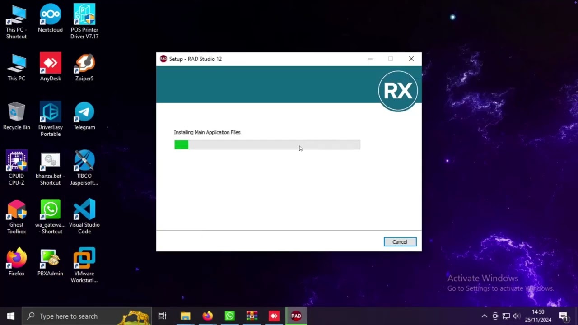Open the notification center icon

coord(563,316)
